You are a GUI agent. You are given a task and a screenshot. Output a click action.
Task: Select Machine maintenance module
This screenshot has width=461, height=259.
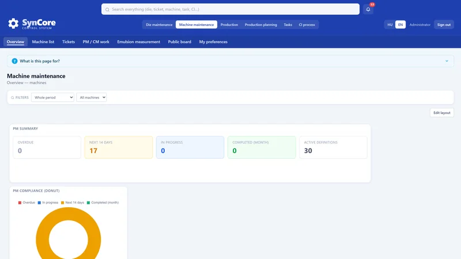point(197,25)
